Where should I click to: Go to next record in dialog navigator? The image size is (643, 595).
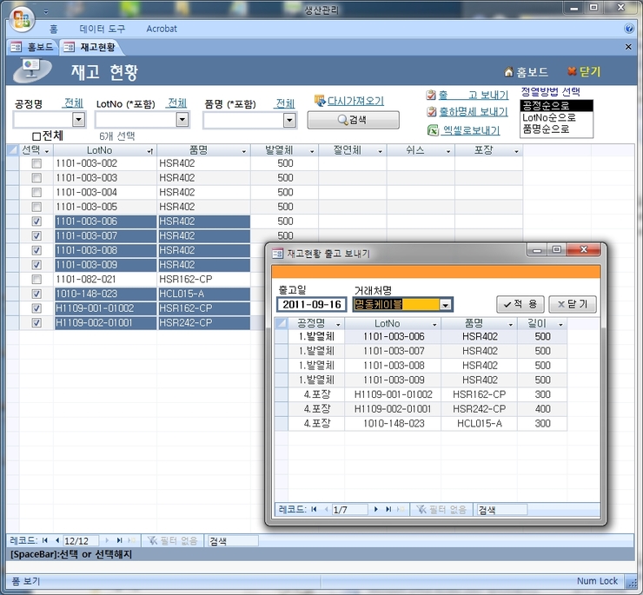(x=376, y=509)
